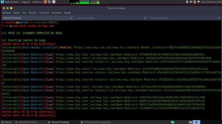Click the output path ending c5c0a6b72cac3253d769788231ace2f2dde67c7a
The height and width of the screenshot is (124, 222).
point(147,108)
